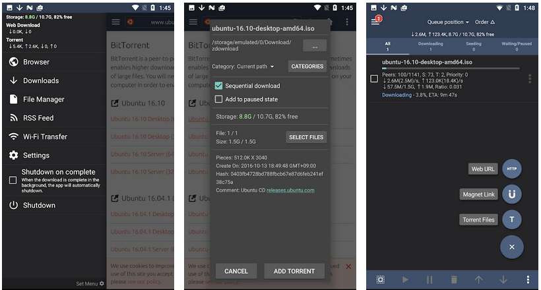Open File Manager in the drawer
The height and width of the screenshot is (290, 541).
click(x=54, y=100)
